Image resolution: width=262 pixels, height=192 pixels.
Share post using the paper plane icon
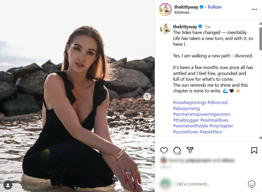190,150
